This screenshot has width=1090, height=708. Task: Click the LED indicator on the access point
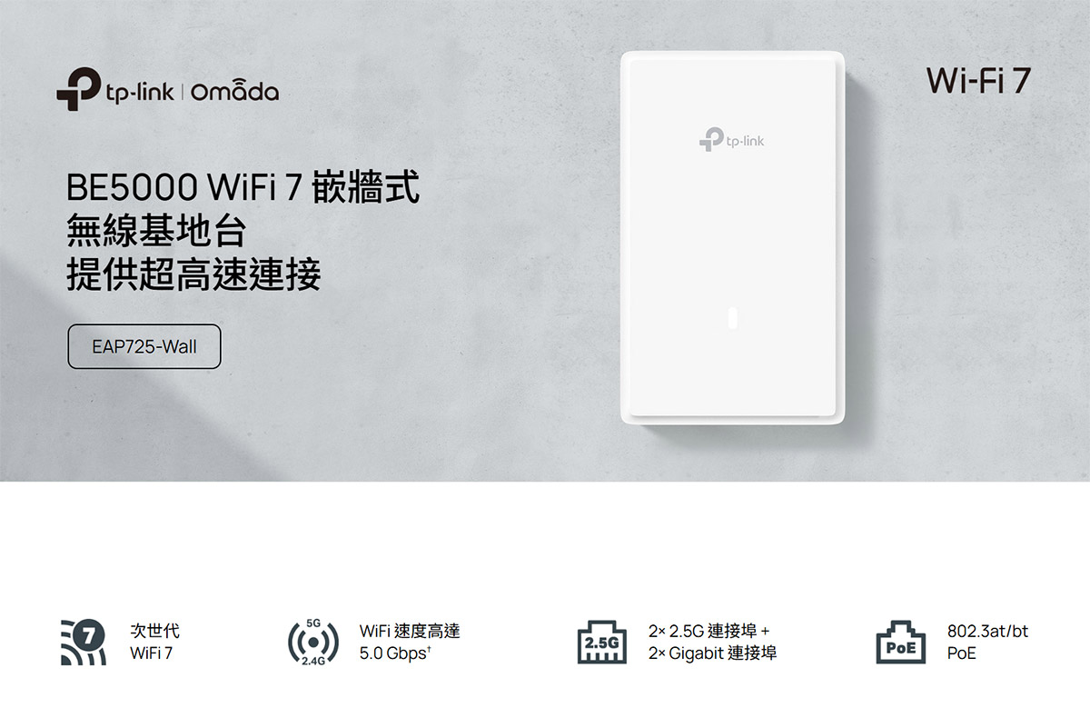733,320
